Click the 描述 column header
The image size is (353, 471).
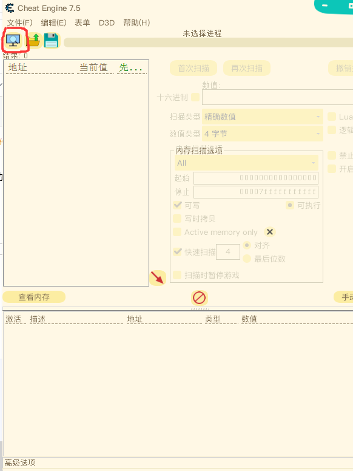click(38, 319)
